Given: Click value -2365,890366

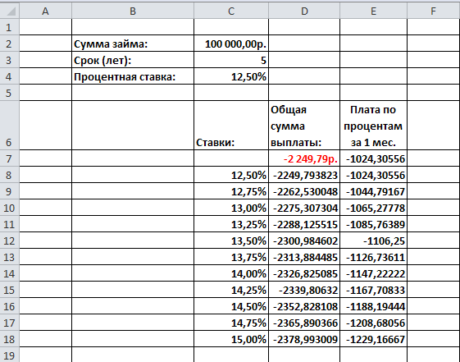Looking at the screenshot, I should [304, 323].
